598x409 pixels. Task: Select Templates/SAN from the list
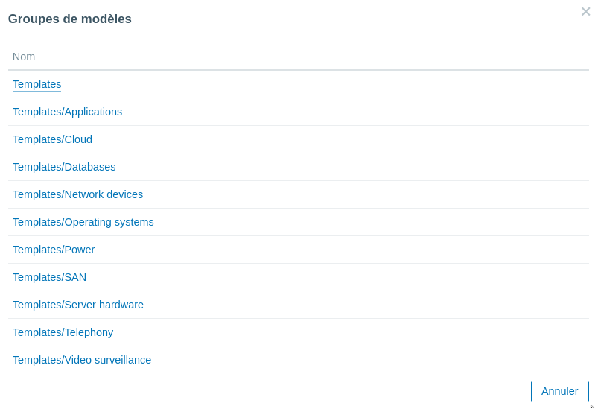point(49,277)
